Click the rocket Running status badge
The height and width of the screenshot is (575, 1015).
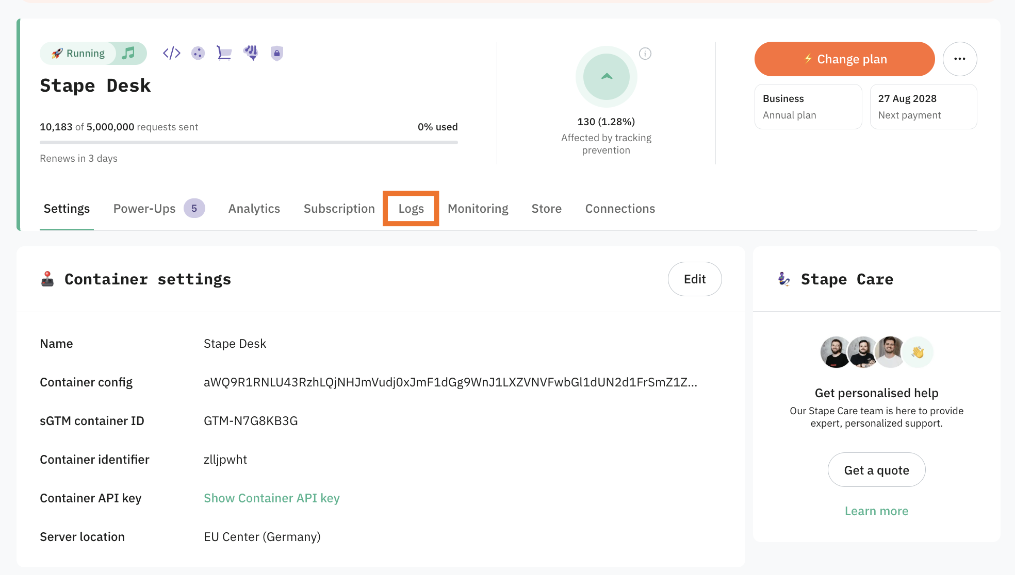pyautogui.click(x=78, y=53)
